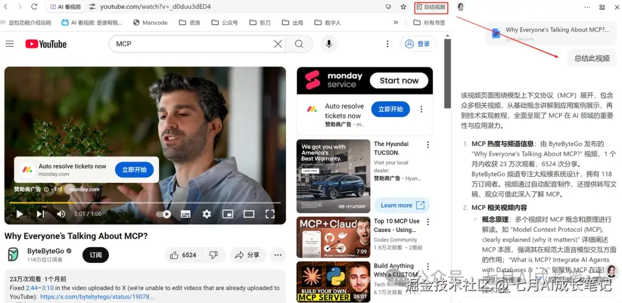622x303 pixels.
Task: Click the 分享 share button
Action: coord(248,255)
